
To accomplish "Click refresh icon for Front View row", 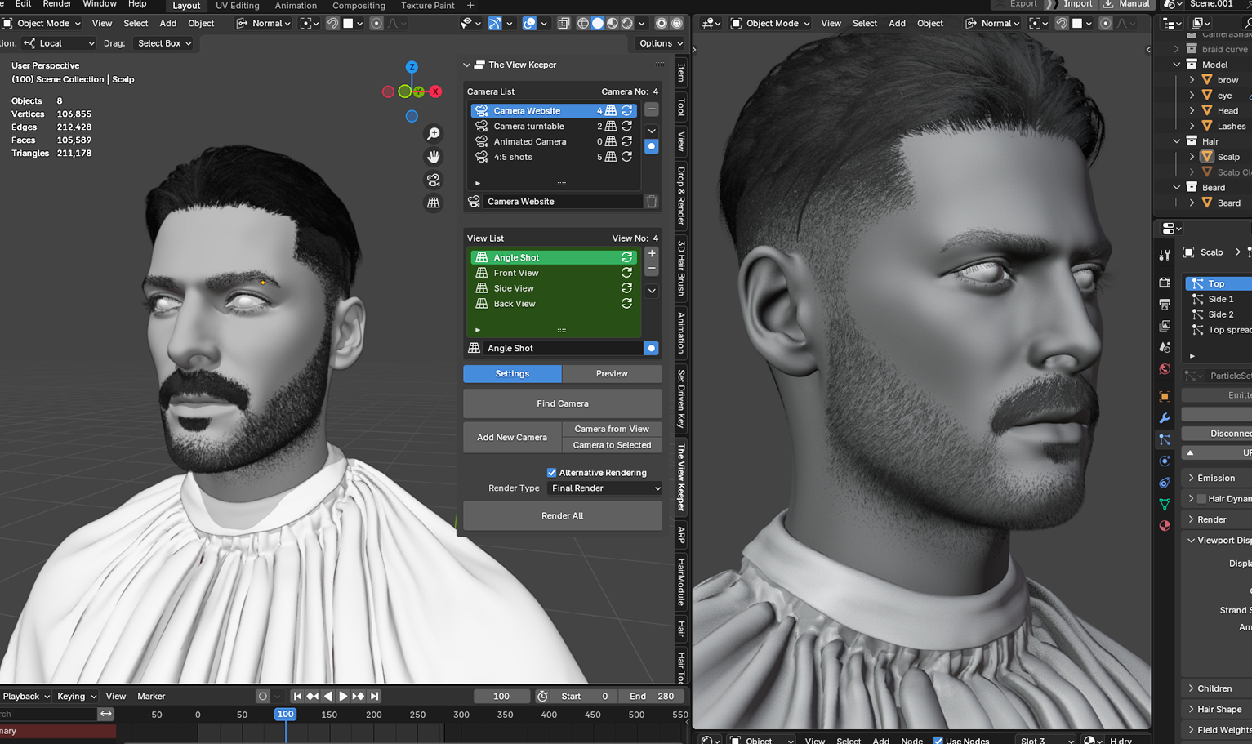I will click(x=626, y=273).
